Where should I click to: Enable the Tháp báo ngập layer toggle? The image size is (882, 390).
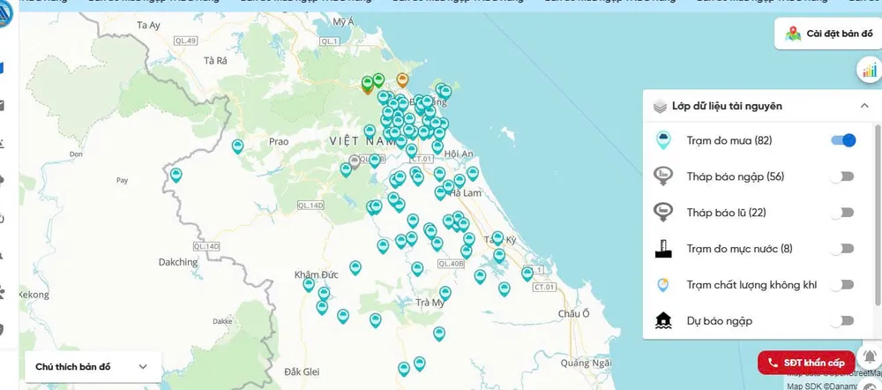843,176
